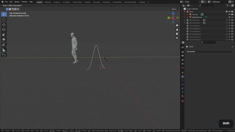Toggle visibility eye of MyBoyDennis object
The image size is (235, 132).
coord(229,17)
